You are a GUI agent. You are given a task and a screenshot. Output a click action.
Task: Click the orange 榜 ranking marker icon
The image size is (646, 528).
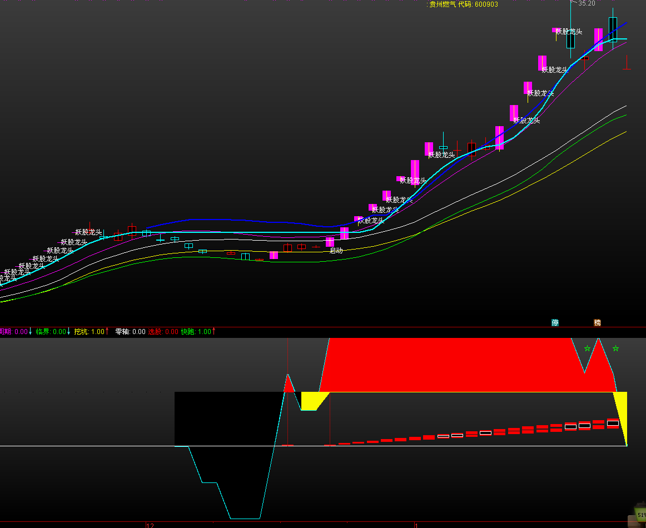click(x=597, y=322)
